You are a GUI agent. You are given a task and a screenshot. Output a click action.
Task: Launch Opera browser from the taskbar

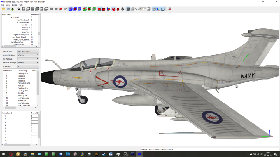tap(11, 154)
